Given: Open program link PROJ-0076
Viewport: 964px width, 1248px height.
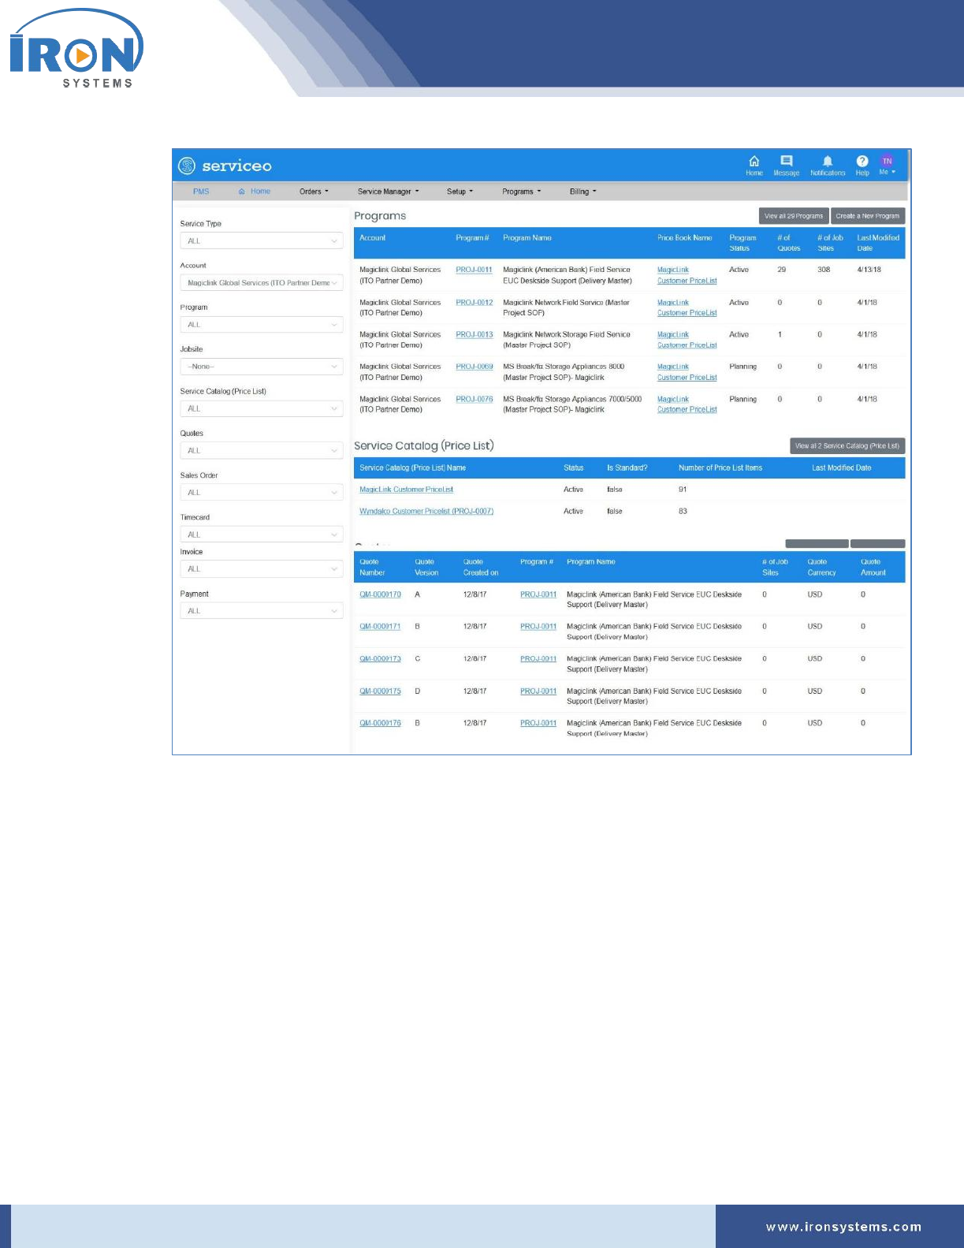Looking at the screenshot, I should coord(474,399).
